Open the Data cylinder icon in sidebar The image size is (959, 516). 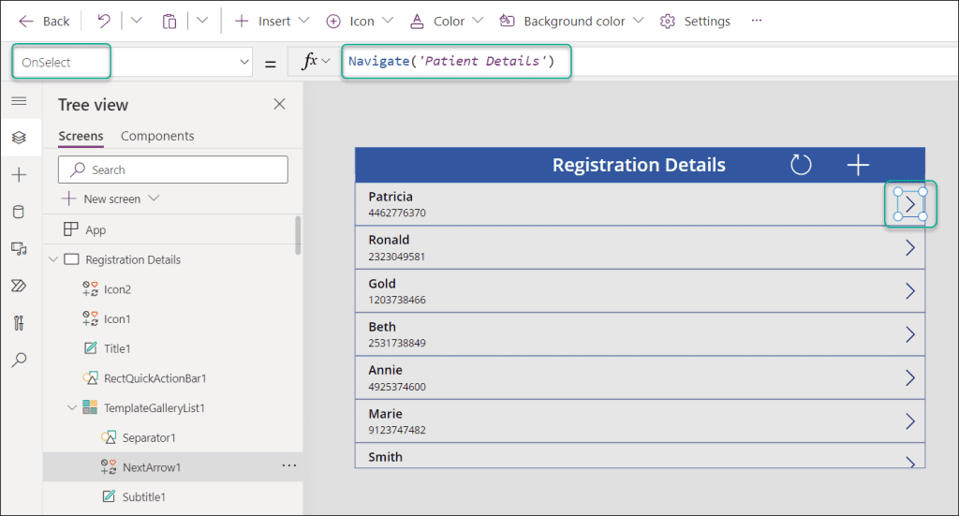click(19, 213)
